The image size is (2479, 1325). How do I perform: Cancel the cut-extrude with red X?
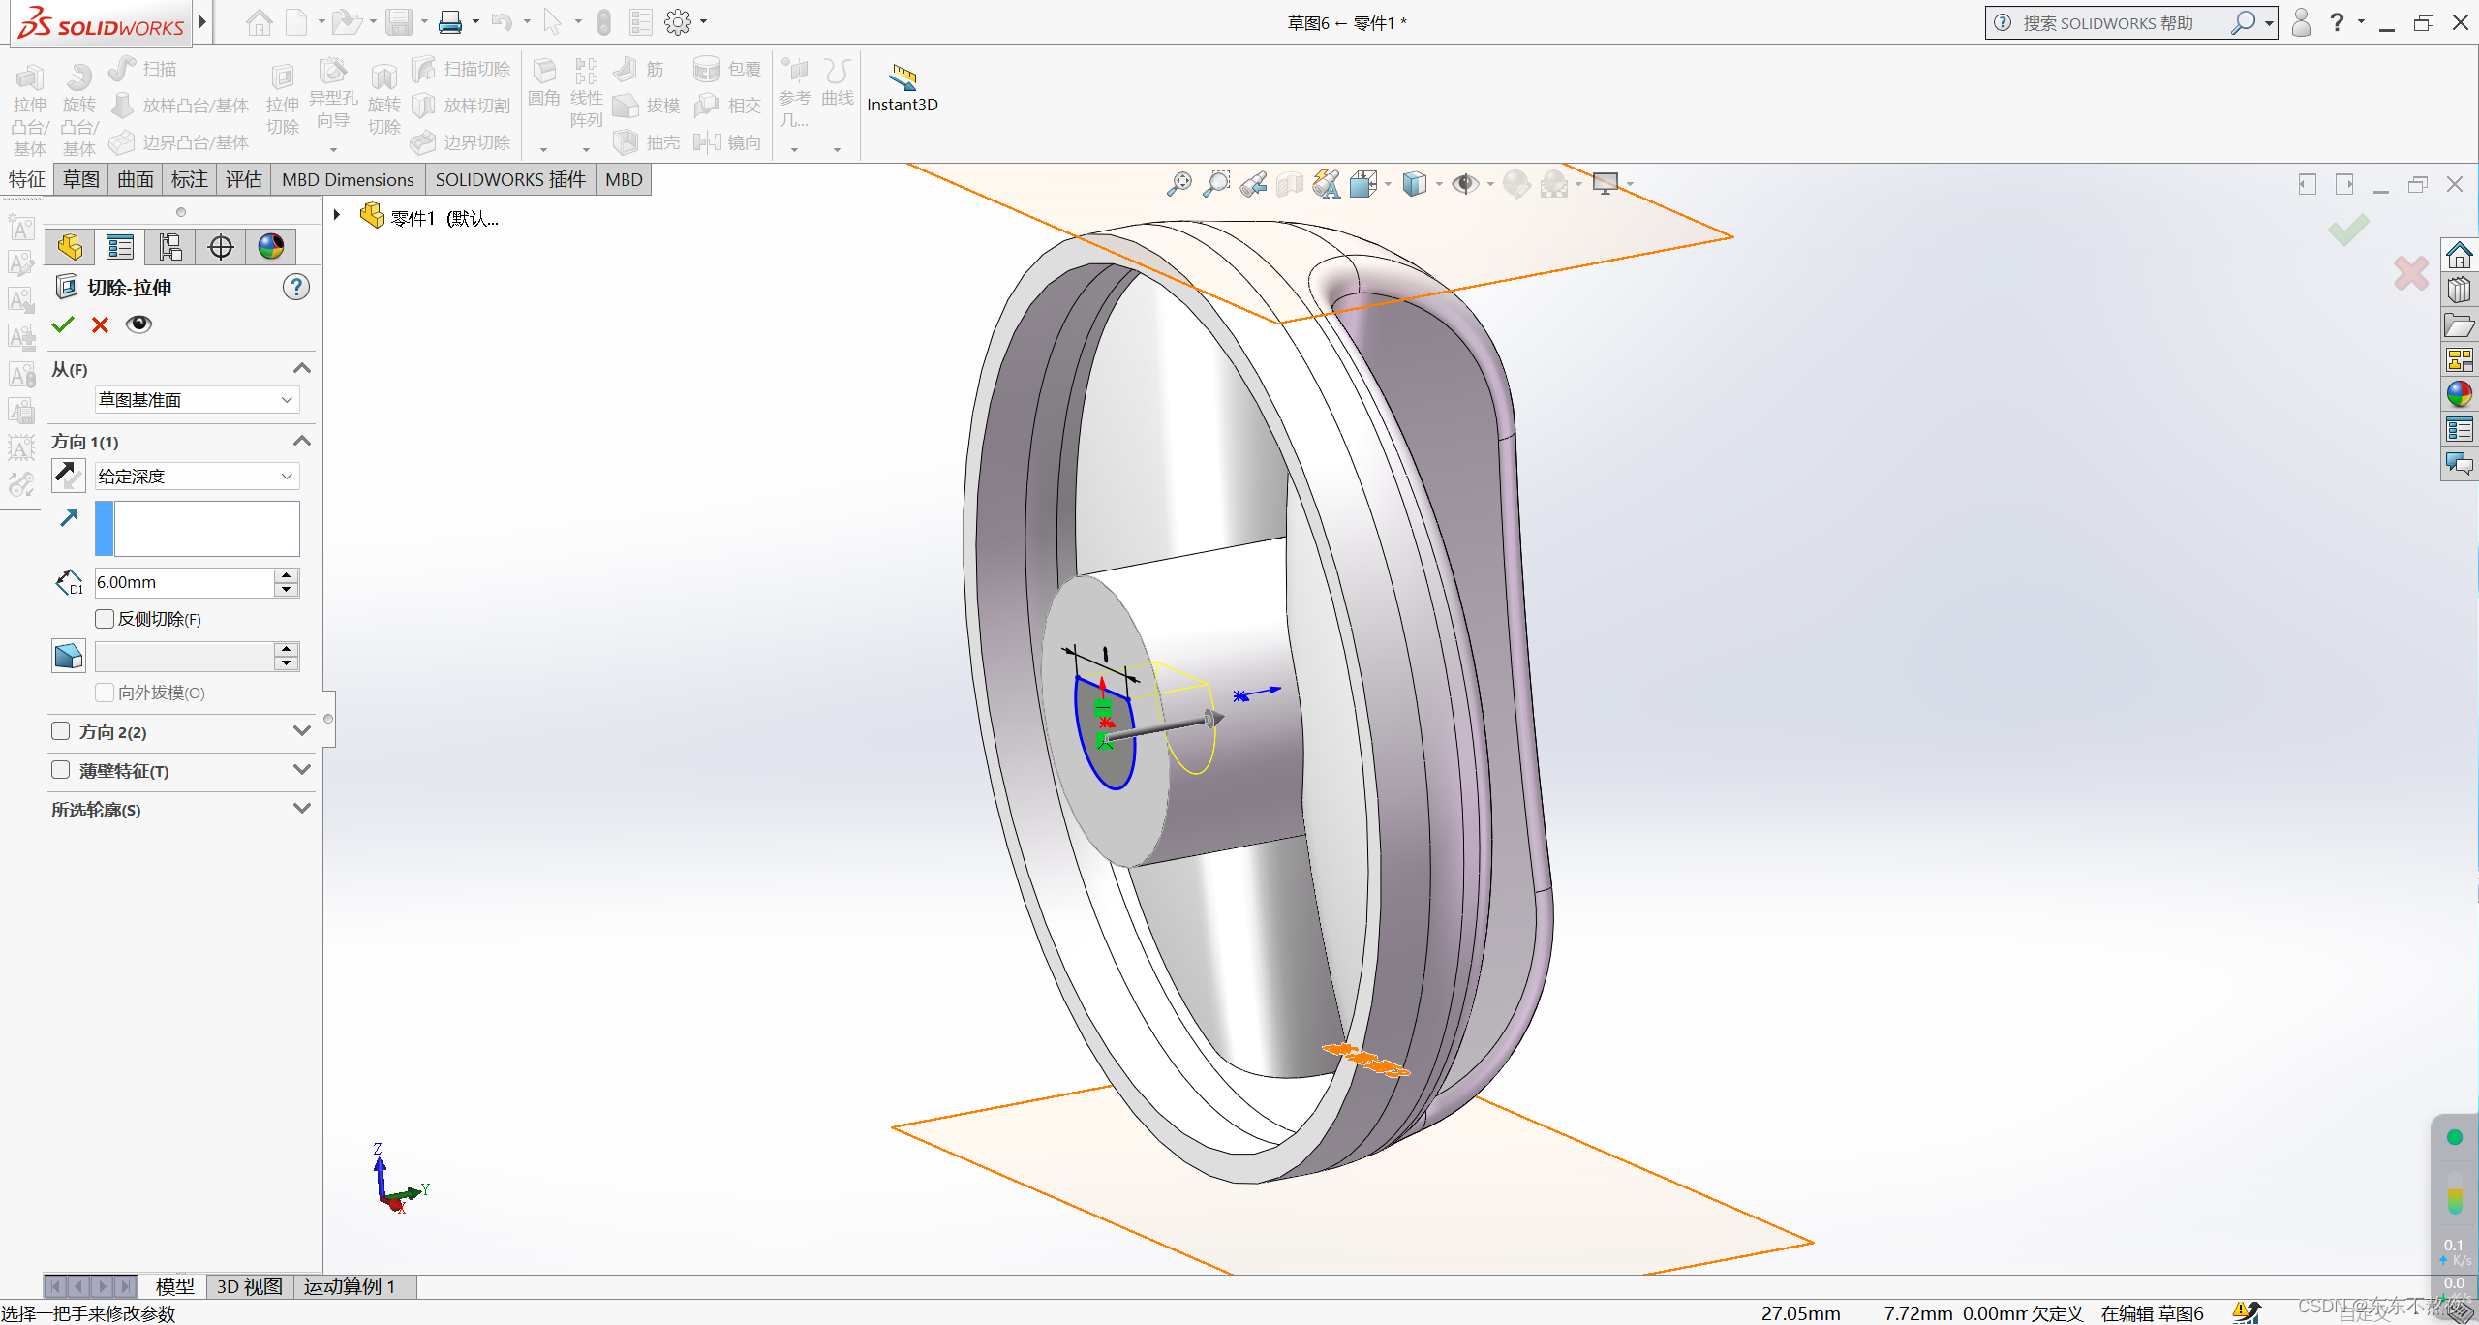click(100, 324)
